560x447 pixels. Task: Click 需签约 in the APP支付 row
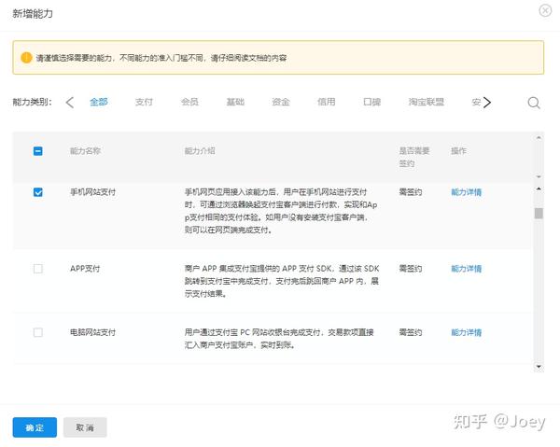(x=411, y=269)
